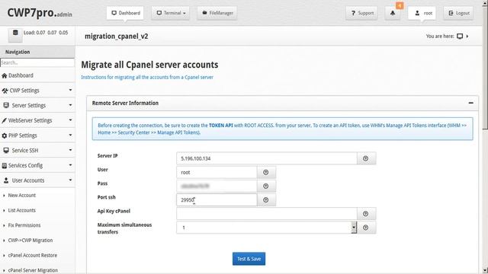The height and width of the screenshot is (274, 488).
Task: Click the Services Config icon
Action: tap(4, 166)
